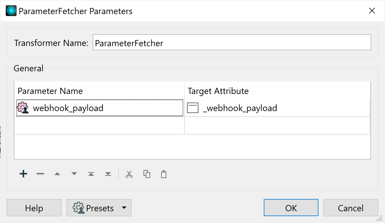Screen dimensions: 385x223
Task: Move the selected row to the bottom
Action: tap(108, 174)
